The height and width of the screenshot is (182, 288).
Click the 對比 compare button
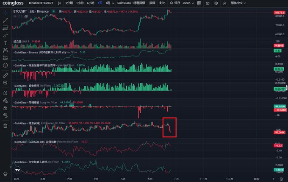(x=162, y=3)
